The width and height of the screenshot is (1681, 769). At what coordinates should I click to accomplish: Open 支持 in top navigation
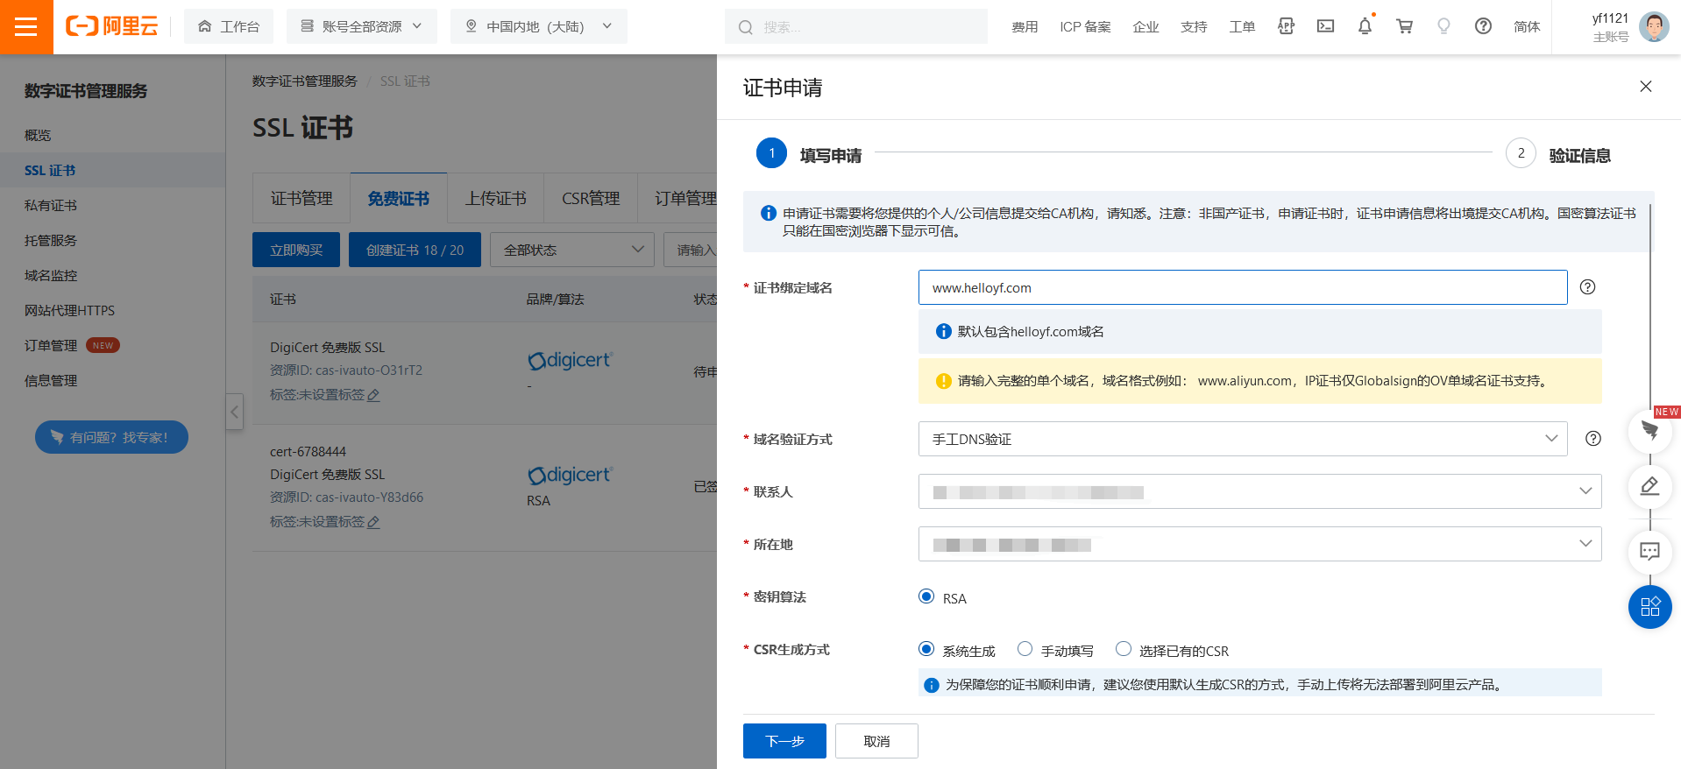[1194, 27]
